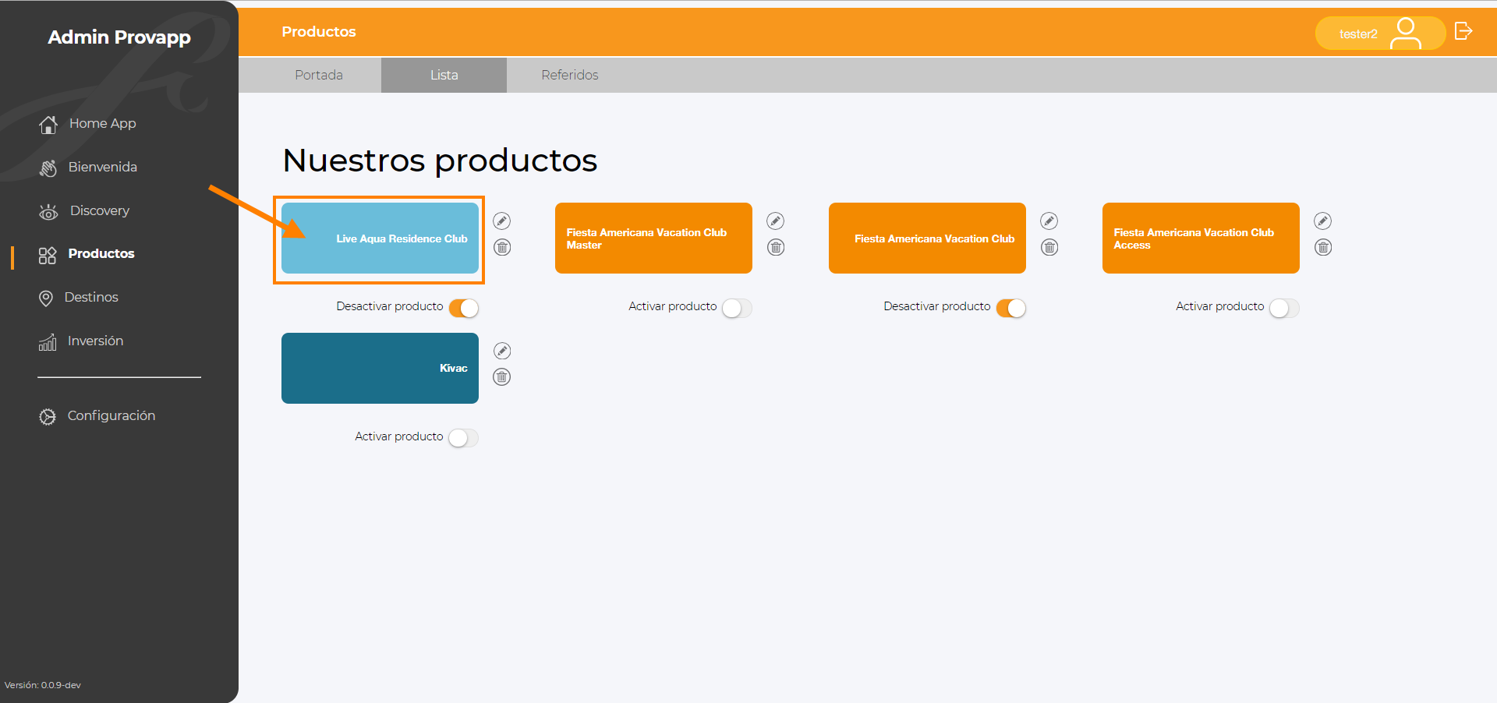Click the Admin Provapp title
Screen dimensions: 1497x703
[x=119, y=37]
